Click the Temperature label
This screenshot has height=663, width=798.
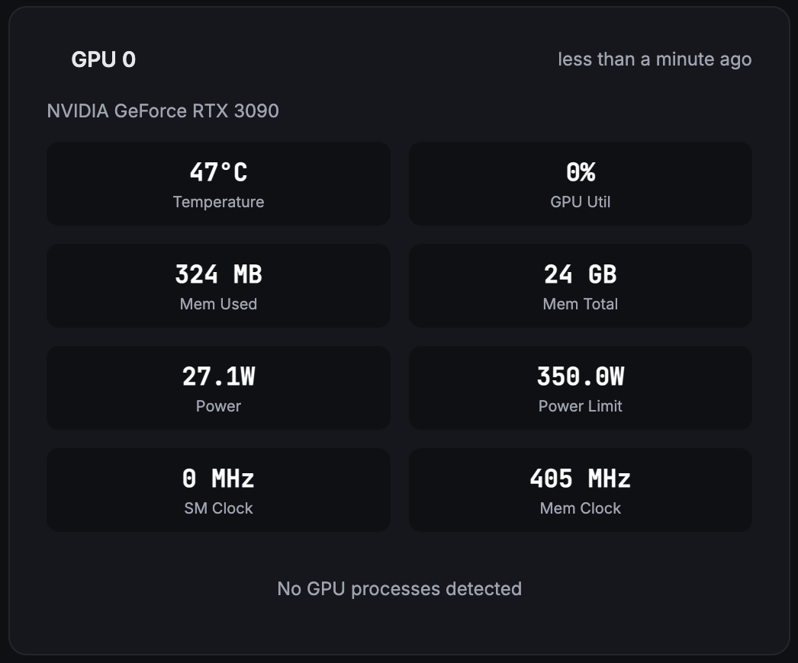click(218, 202)
